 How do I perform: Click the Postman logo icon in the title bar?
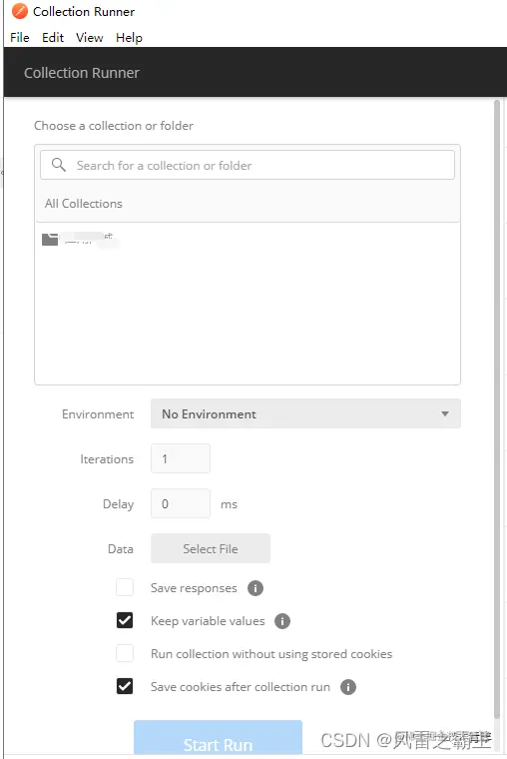[20, 11]
